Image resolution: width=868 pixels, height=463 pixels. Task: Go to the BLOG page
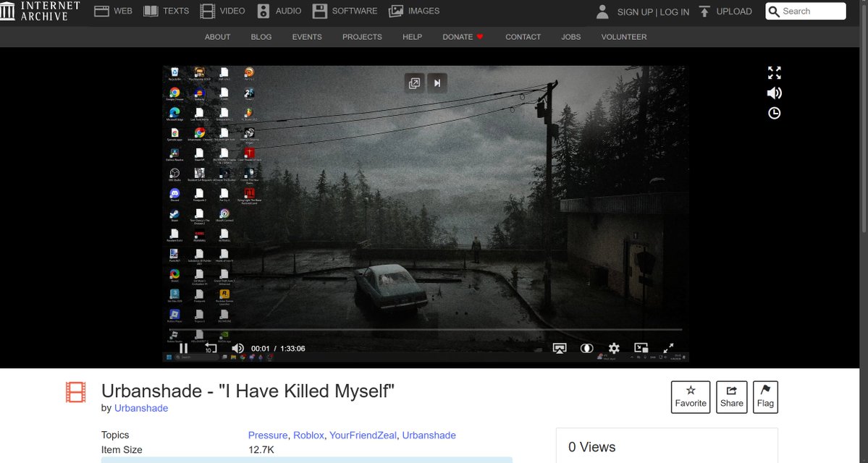pyautogui.click(x=261, y=37)
